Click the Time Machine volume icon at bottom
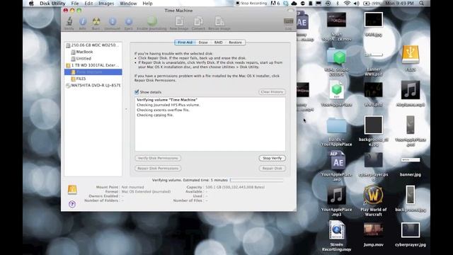The width and height of the screenshot is (453, 255). point(72,190)
